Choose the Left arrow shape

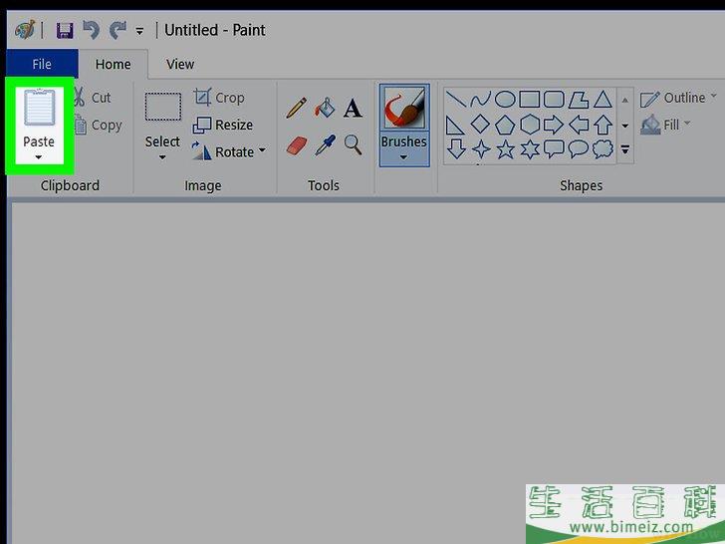coord(579,125)
